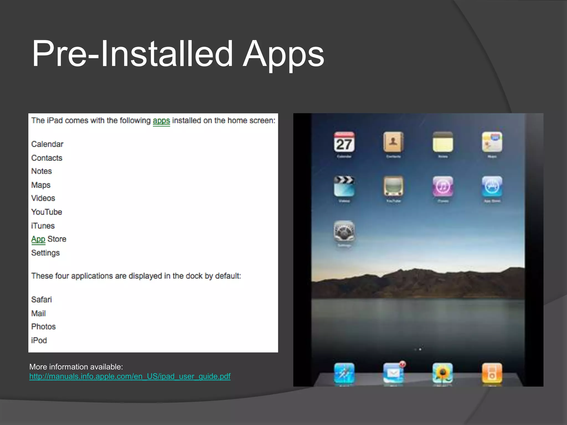Screen dimensions: 567x425
Task: Launch the Maps app icon
Action: click(492, 142)
